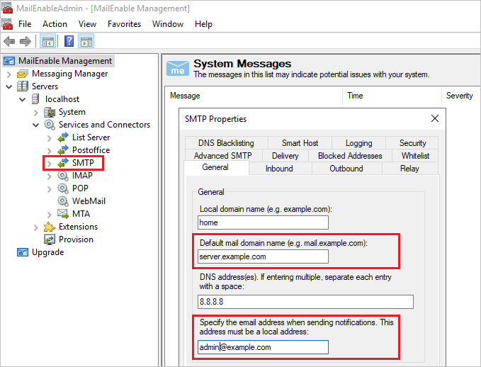Click the Help question mark toolbar icon
This screenshot has width=481, height=367.
point(69,41)
